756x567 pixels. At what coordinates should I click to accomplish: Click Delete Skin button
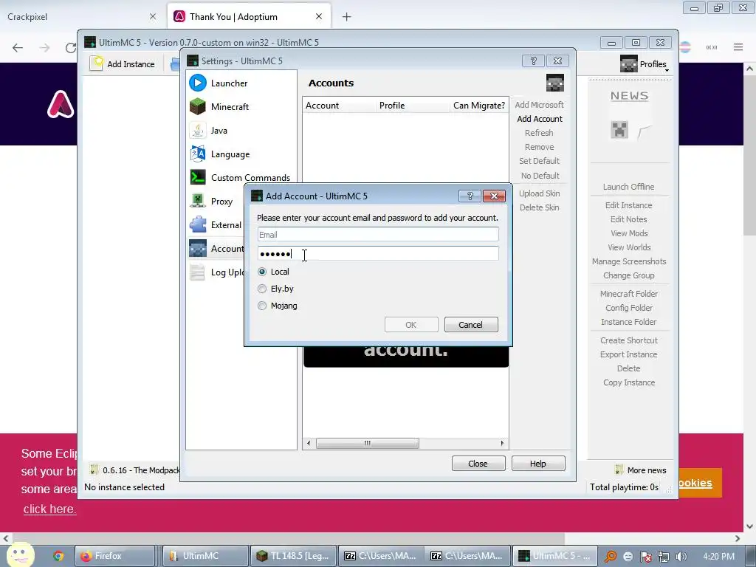pyautogui.click(x=539, y=207)
